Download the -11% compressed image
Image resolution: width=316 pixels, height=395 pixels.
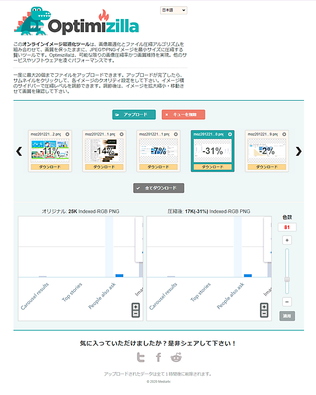[x=50, y=167]
